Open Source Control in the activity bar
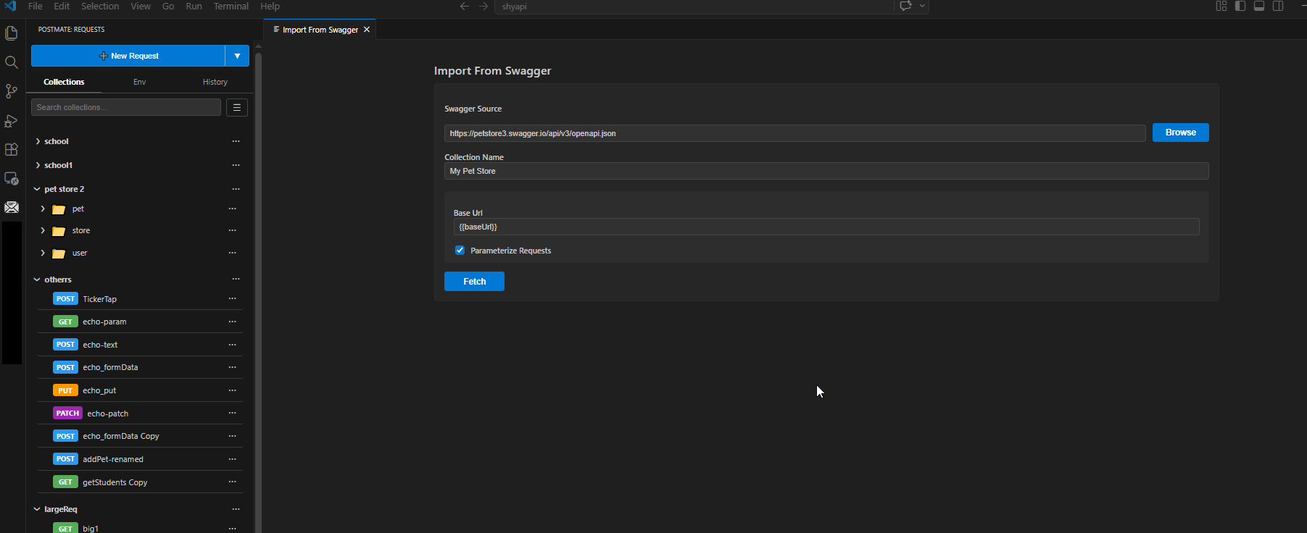1307x533 pixels. click(x=12, y=91)
